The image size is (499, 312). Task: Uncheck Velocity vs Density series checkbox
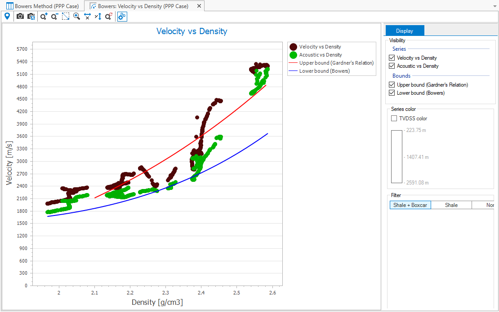click(x=392, y=58)
